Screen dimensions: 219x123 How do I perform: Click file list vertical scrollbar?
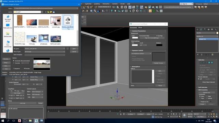click(x=78, y=30)
